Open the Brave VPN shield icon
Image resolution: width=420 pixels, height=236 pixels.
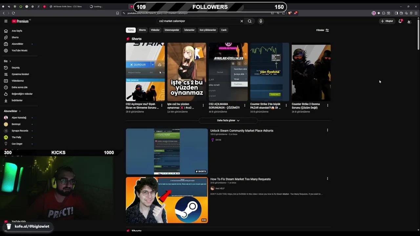click(x=411, y=13)
